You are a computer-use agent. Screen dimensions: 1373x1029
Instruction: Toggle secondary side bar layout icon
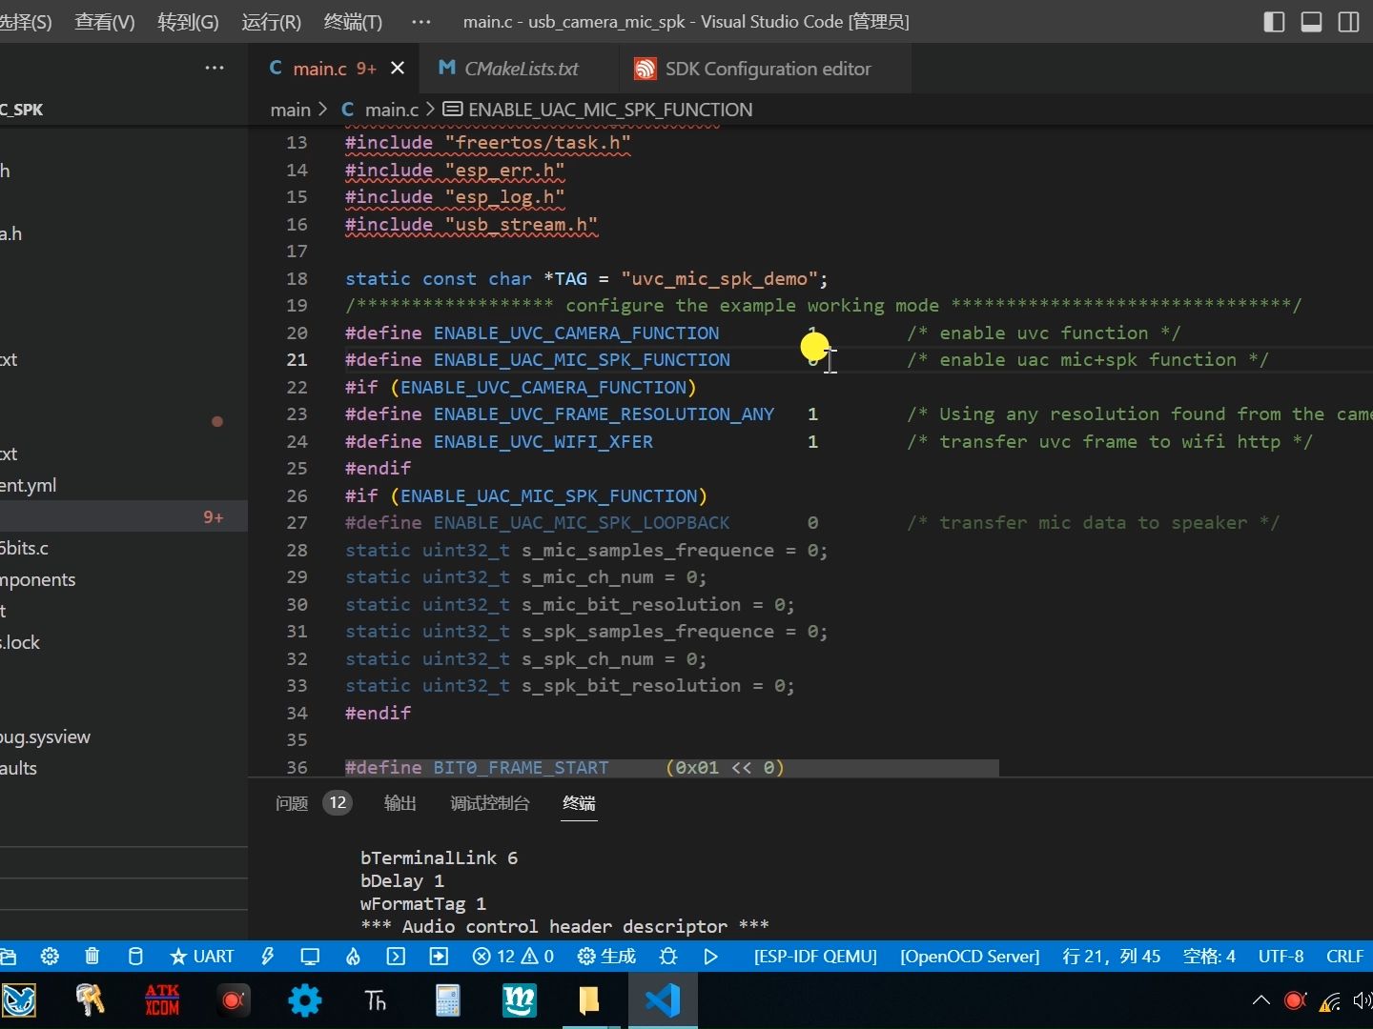tap(1349, 21)
